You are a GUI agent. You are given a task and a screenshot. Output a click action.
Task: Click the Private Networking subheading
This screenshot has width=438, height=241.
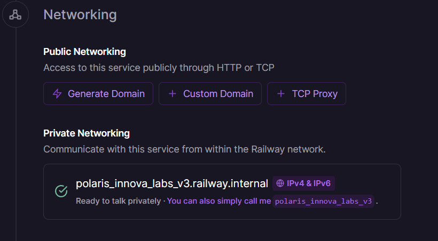87,133
